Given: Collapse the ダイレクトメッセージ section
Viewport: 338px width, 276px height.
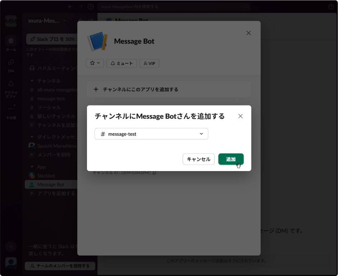Looking at the screenshot, I should [x=32, y=137].
